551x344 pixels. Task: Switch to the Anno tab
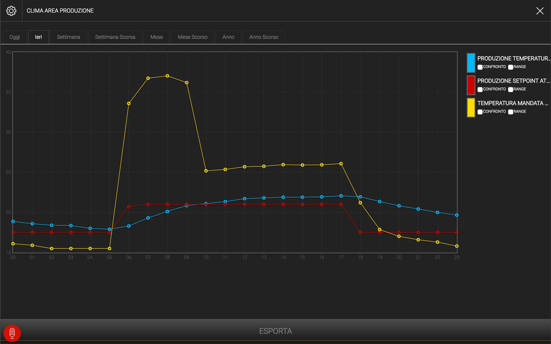[228, 37]
